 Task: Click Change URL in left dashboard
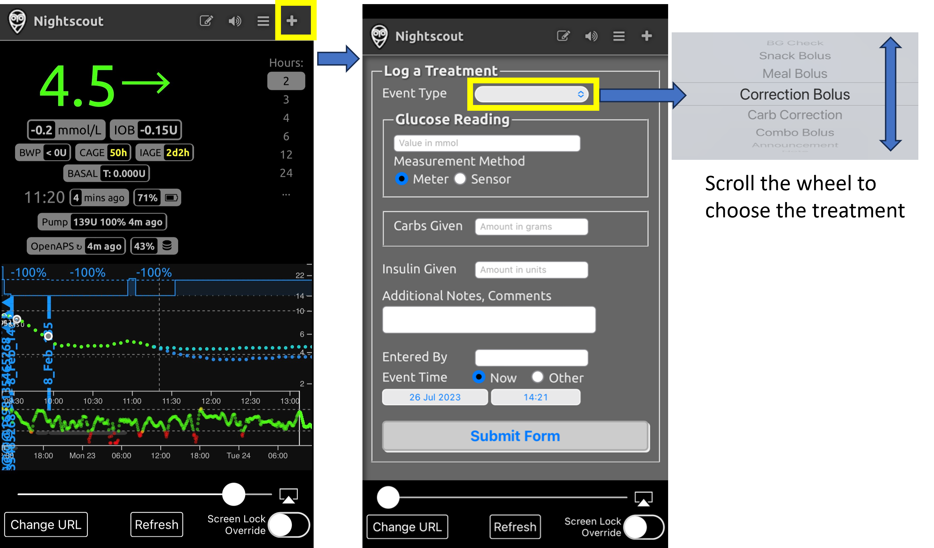coord(46,525)
